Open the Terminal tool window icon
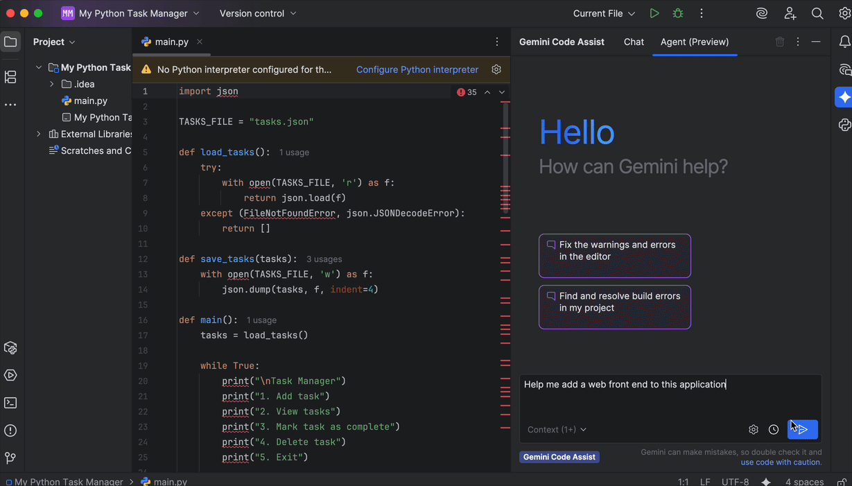 (x=10, y=403)
